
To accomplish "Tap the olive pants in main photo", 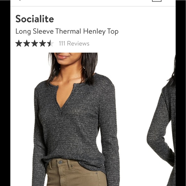I will [x=76, y=173].
